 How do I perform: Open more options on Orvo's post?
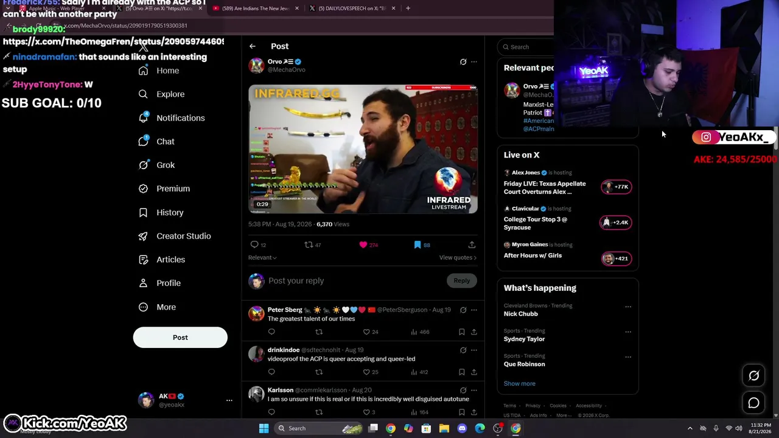[474, 62]
